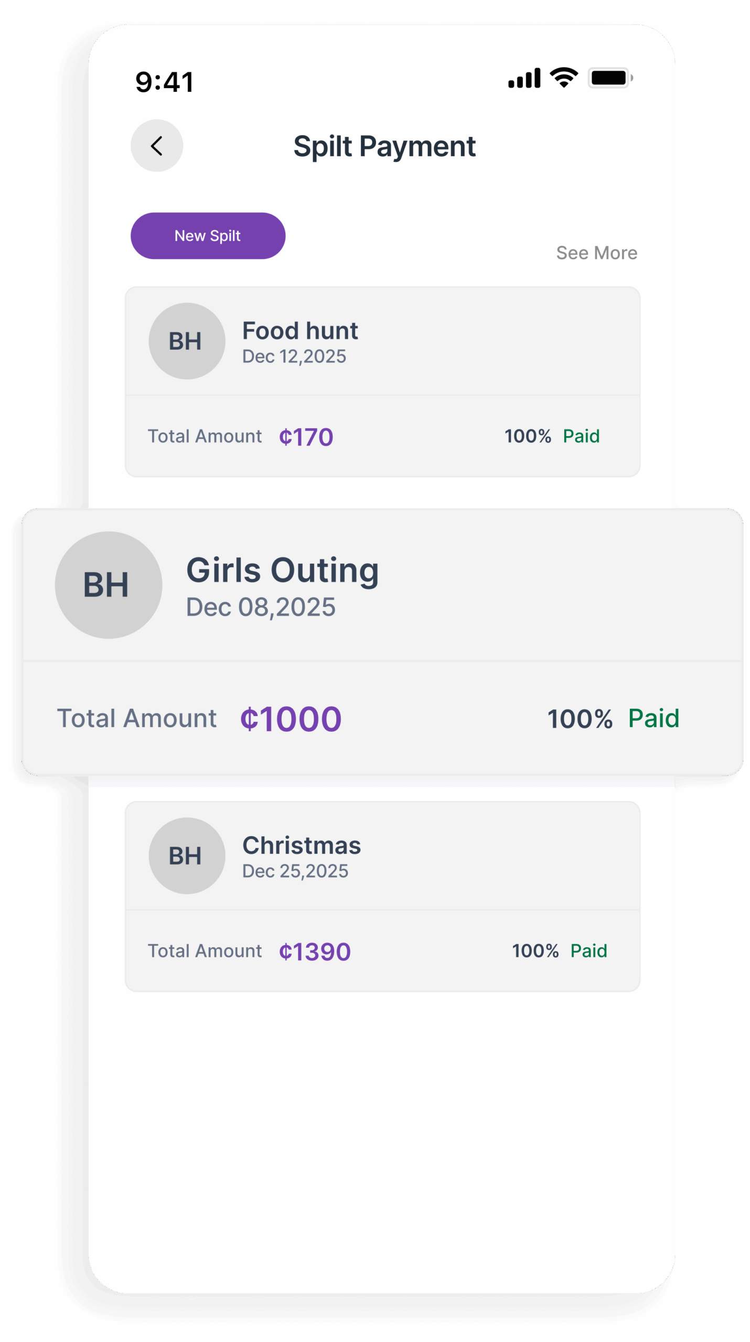Screen dimensions: 750x1342
Task: Tap the Paid status on Girls Outing
Action: click(x=653, y=718)
